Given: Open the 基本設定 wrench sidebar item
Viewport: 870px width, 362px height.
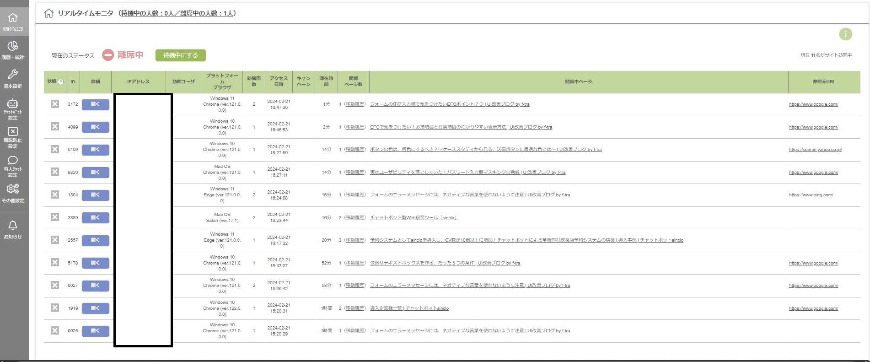Looking at the screenshot, I should [x=13, y=79].
